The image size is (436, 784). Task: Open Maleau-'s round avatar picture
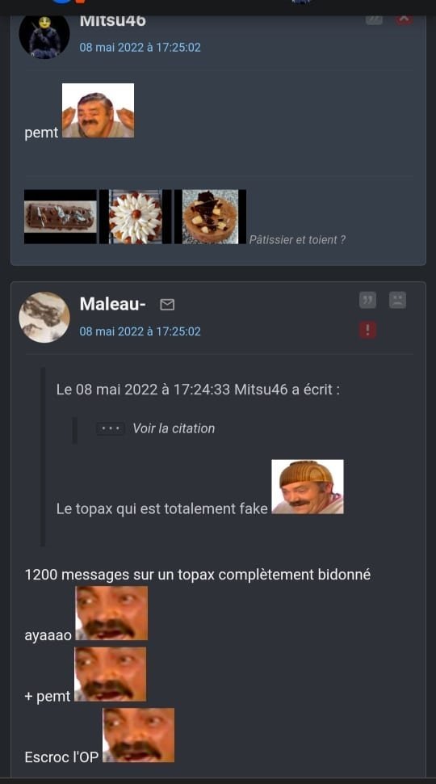coord(44,317)
